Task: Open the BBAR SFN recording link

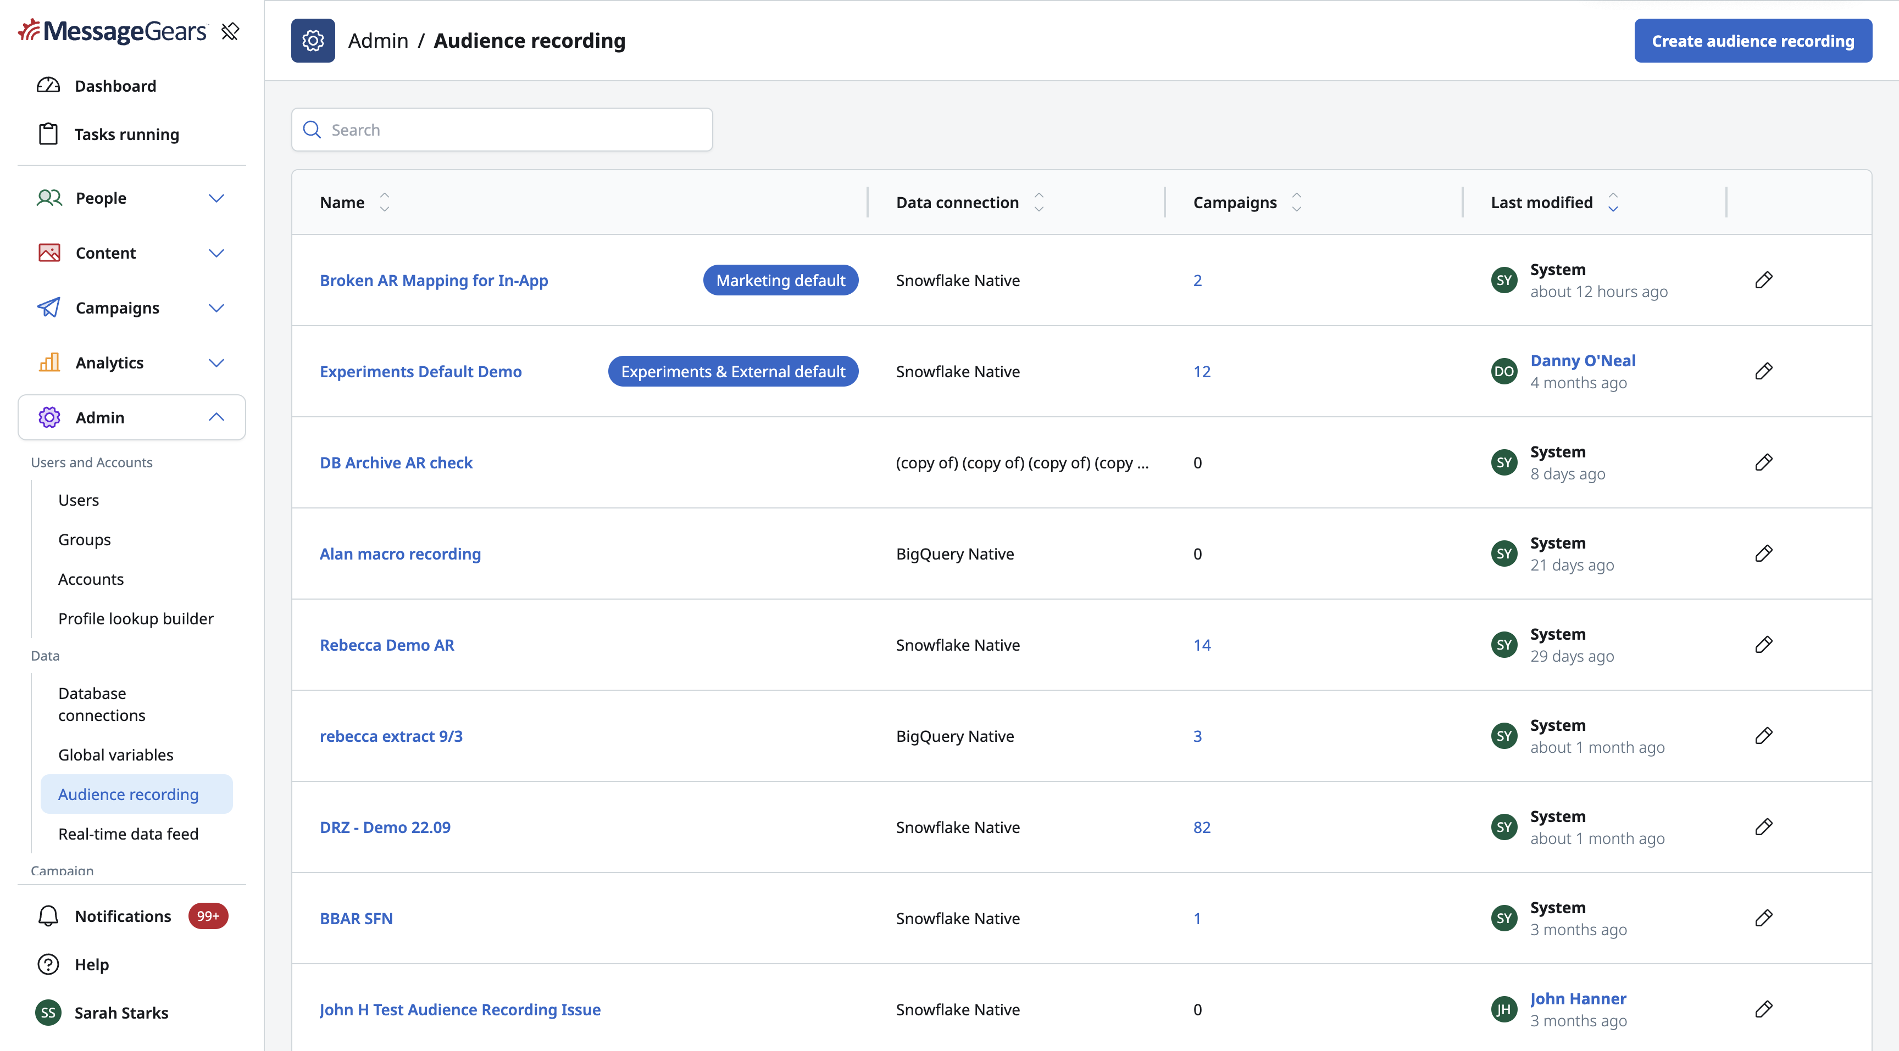Action: [x=356, y=919]
